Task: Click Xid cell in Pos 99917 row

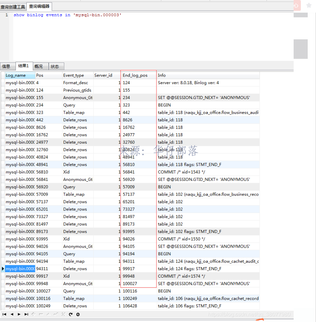Action: (x=78, y=276)
